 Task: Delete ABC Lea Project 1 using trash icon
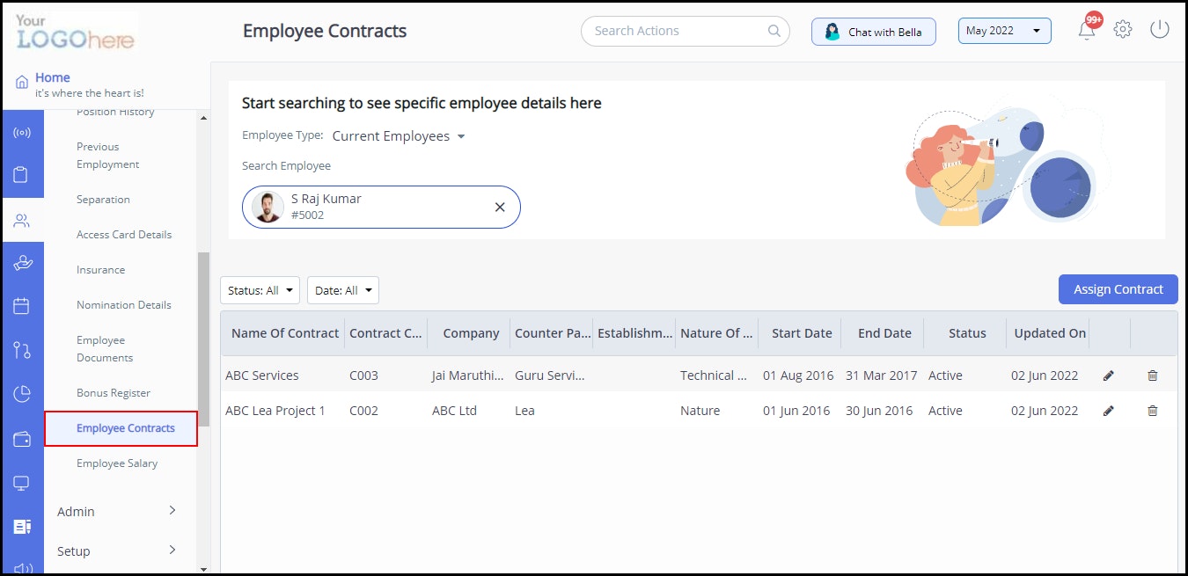tap(1153, 410)
